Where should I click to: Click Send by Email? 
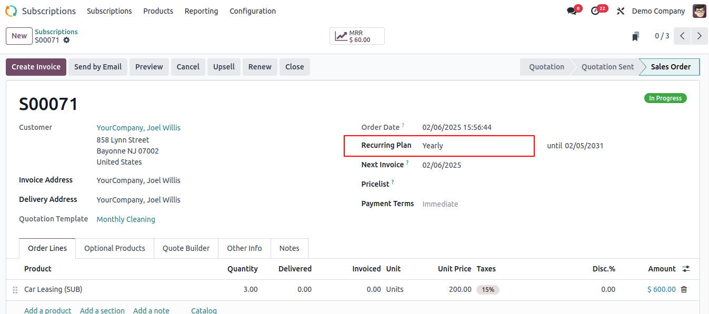[98, 67]
